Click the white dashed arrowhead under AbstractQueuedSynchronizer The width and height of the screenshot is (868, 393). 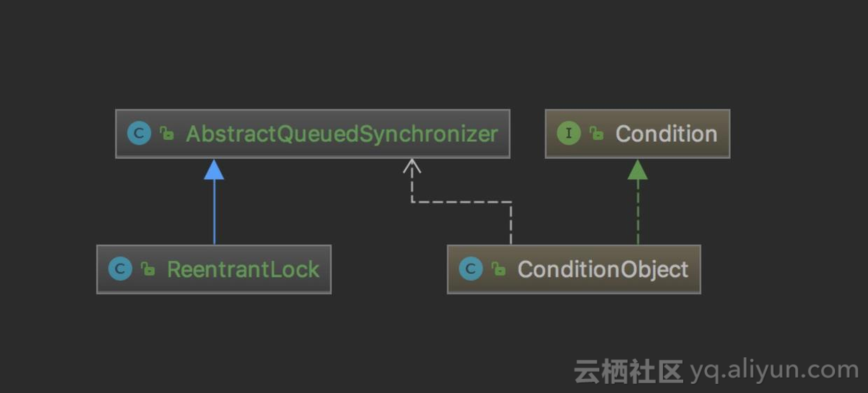coord(412,166)
